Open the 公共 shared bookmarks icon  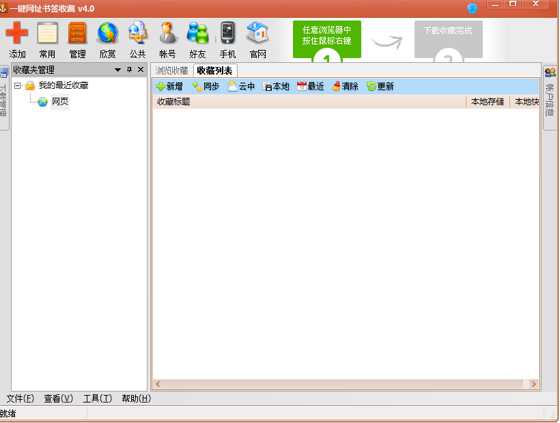point(137,33)
